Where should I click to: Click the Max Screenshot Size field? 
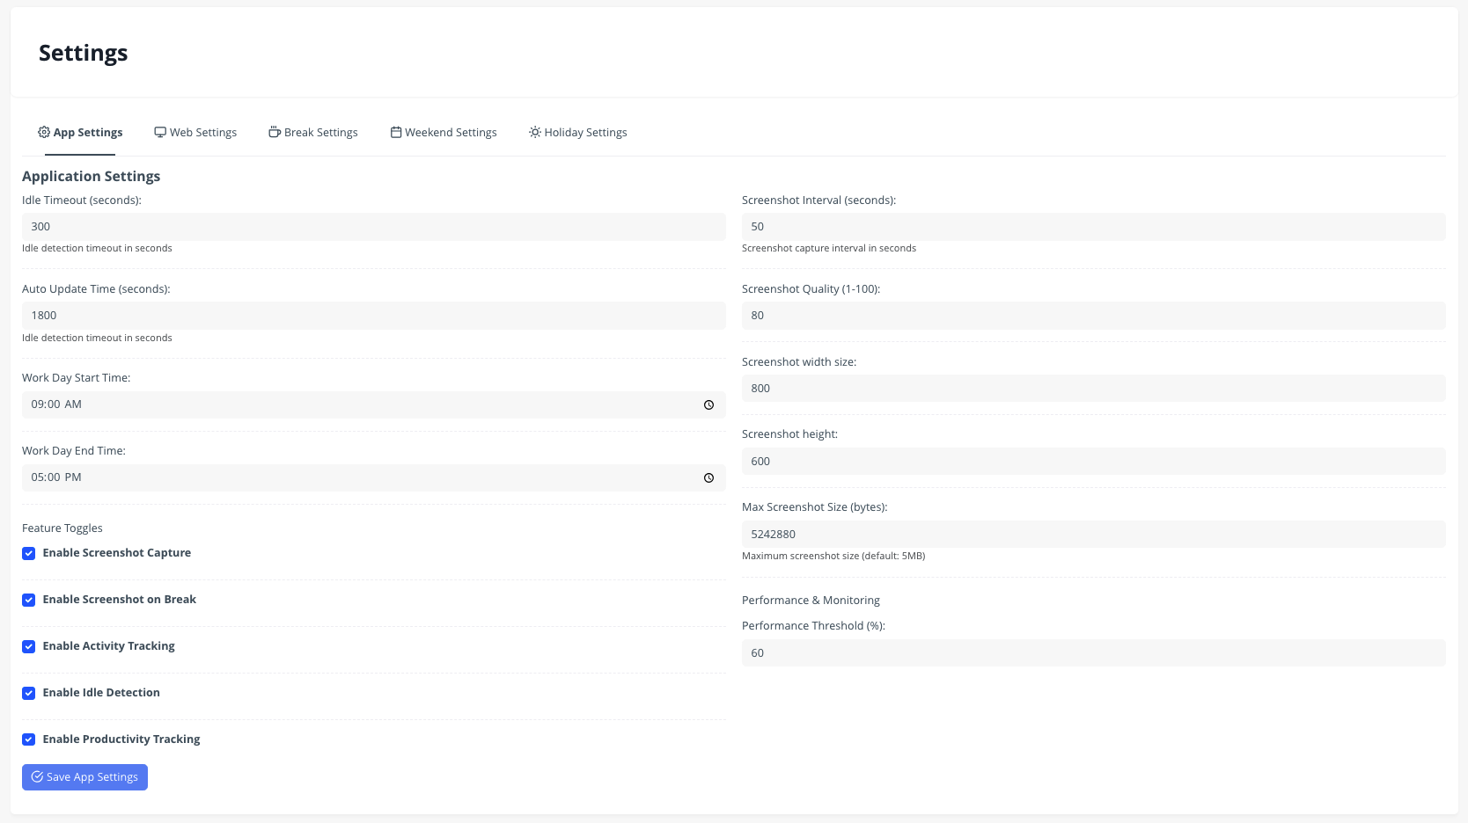pyautogui.click(x=1093, y=535)
